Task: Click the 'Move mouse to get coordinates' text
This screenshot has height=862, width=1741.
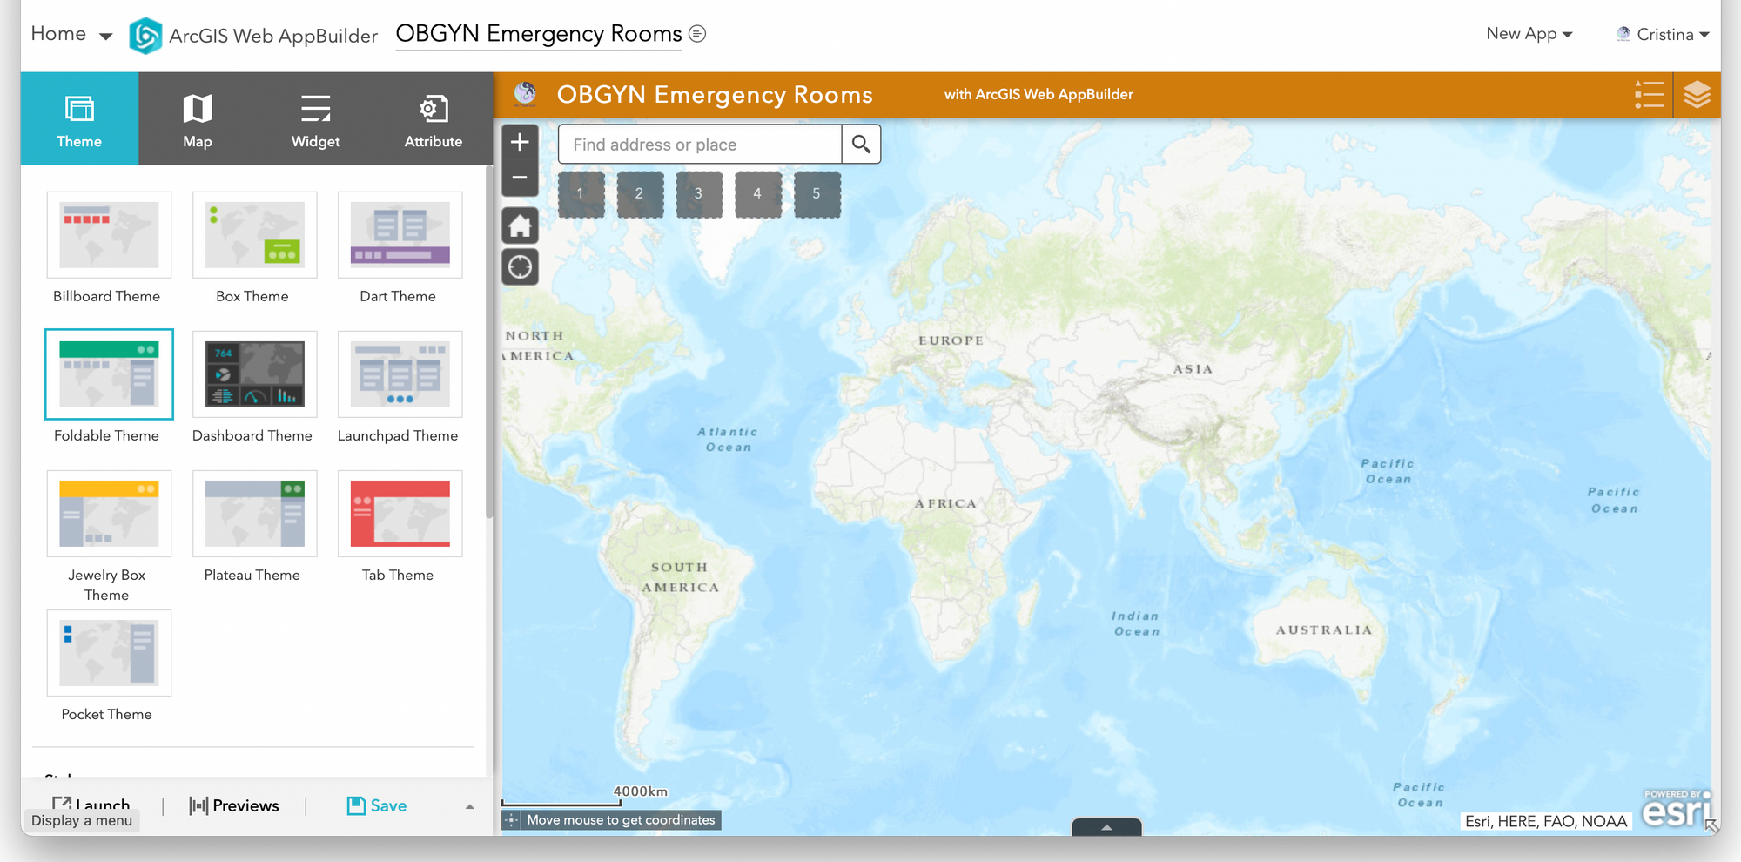Action: 622,820
